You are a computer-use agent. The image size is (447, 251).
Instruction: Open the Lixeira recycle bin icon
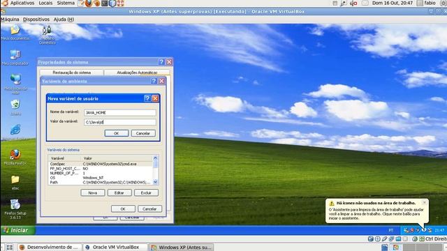[x=15, y=107]
